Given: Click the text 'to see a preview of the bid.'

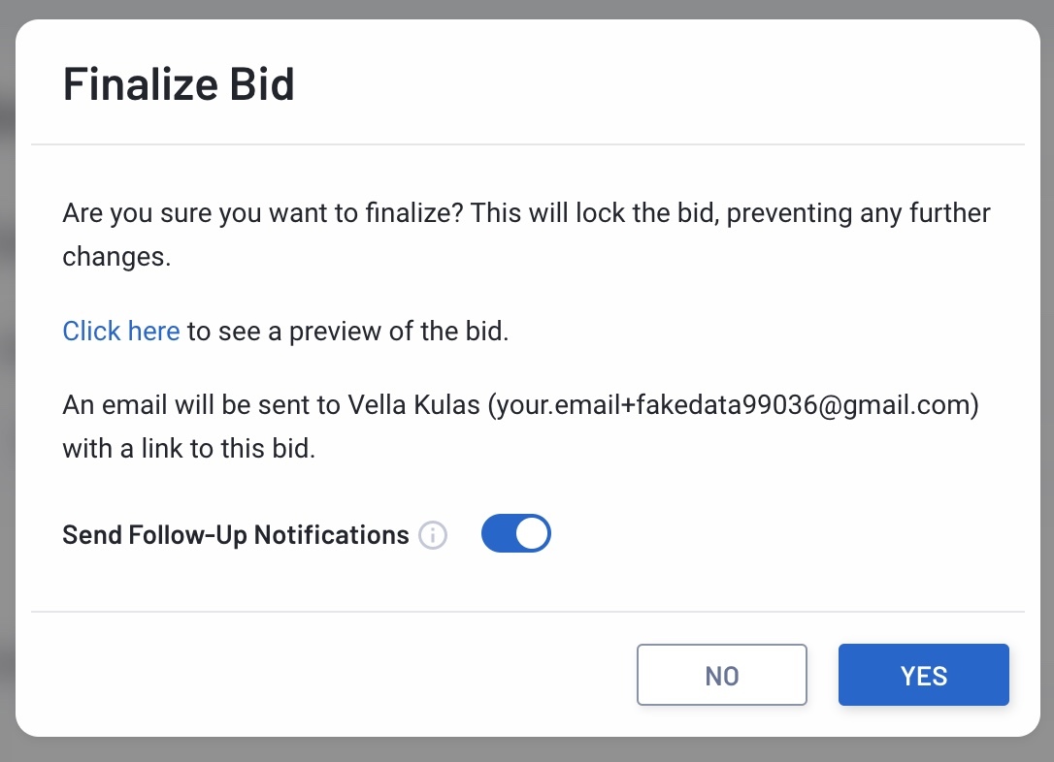Looking at the screenshot, I should point(347,331).
